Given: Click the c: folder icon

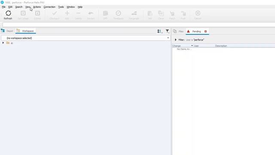Looking at the screenshot, I should click(x=8, y=43).
